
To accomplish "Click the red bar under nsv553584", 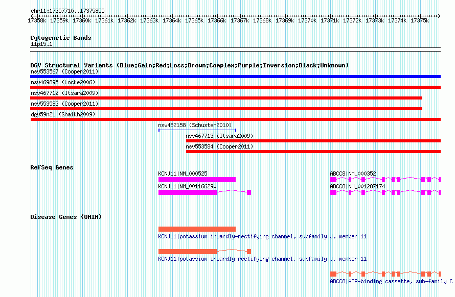I will (x=313, y=152).
